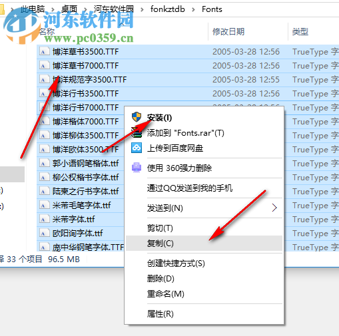Click the 96.5 MB status bar text
This screenshot has width=339, height=336.
click(x=64, y=259)
